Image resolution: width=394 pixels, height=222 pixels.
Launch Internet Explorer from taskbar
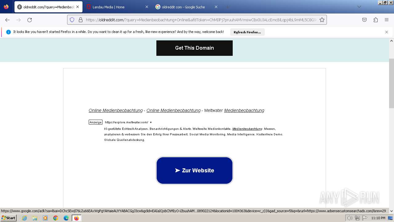pyautogui.click(x=25, y=218)
